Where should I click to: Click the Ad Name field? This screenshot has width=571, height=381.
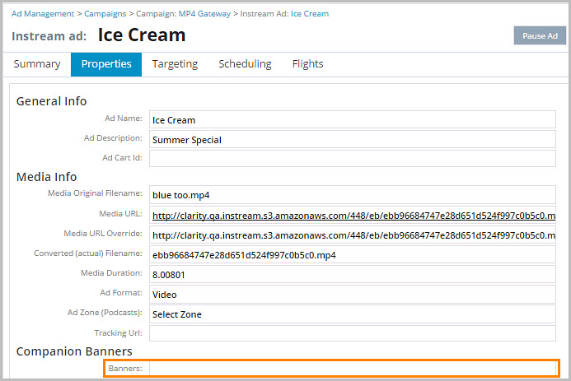click(353, 120)
